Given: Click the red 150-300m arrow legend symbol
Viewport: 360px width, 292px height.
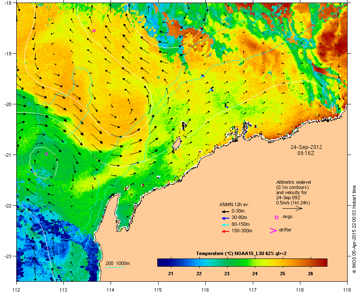Looking at the screenshot, I should 225,231.
